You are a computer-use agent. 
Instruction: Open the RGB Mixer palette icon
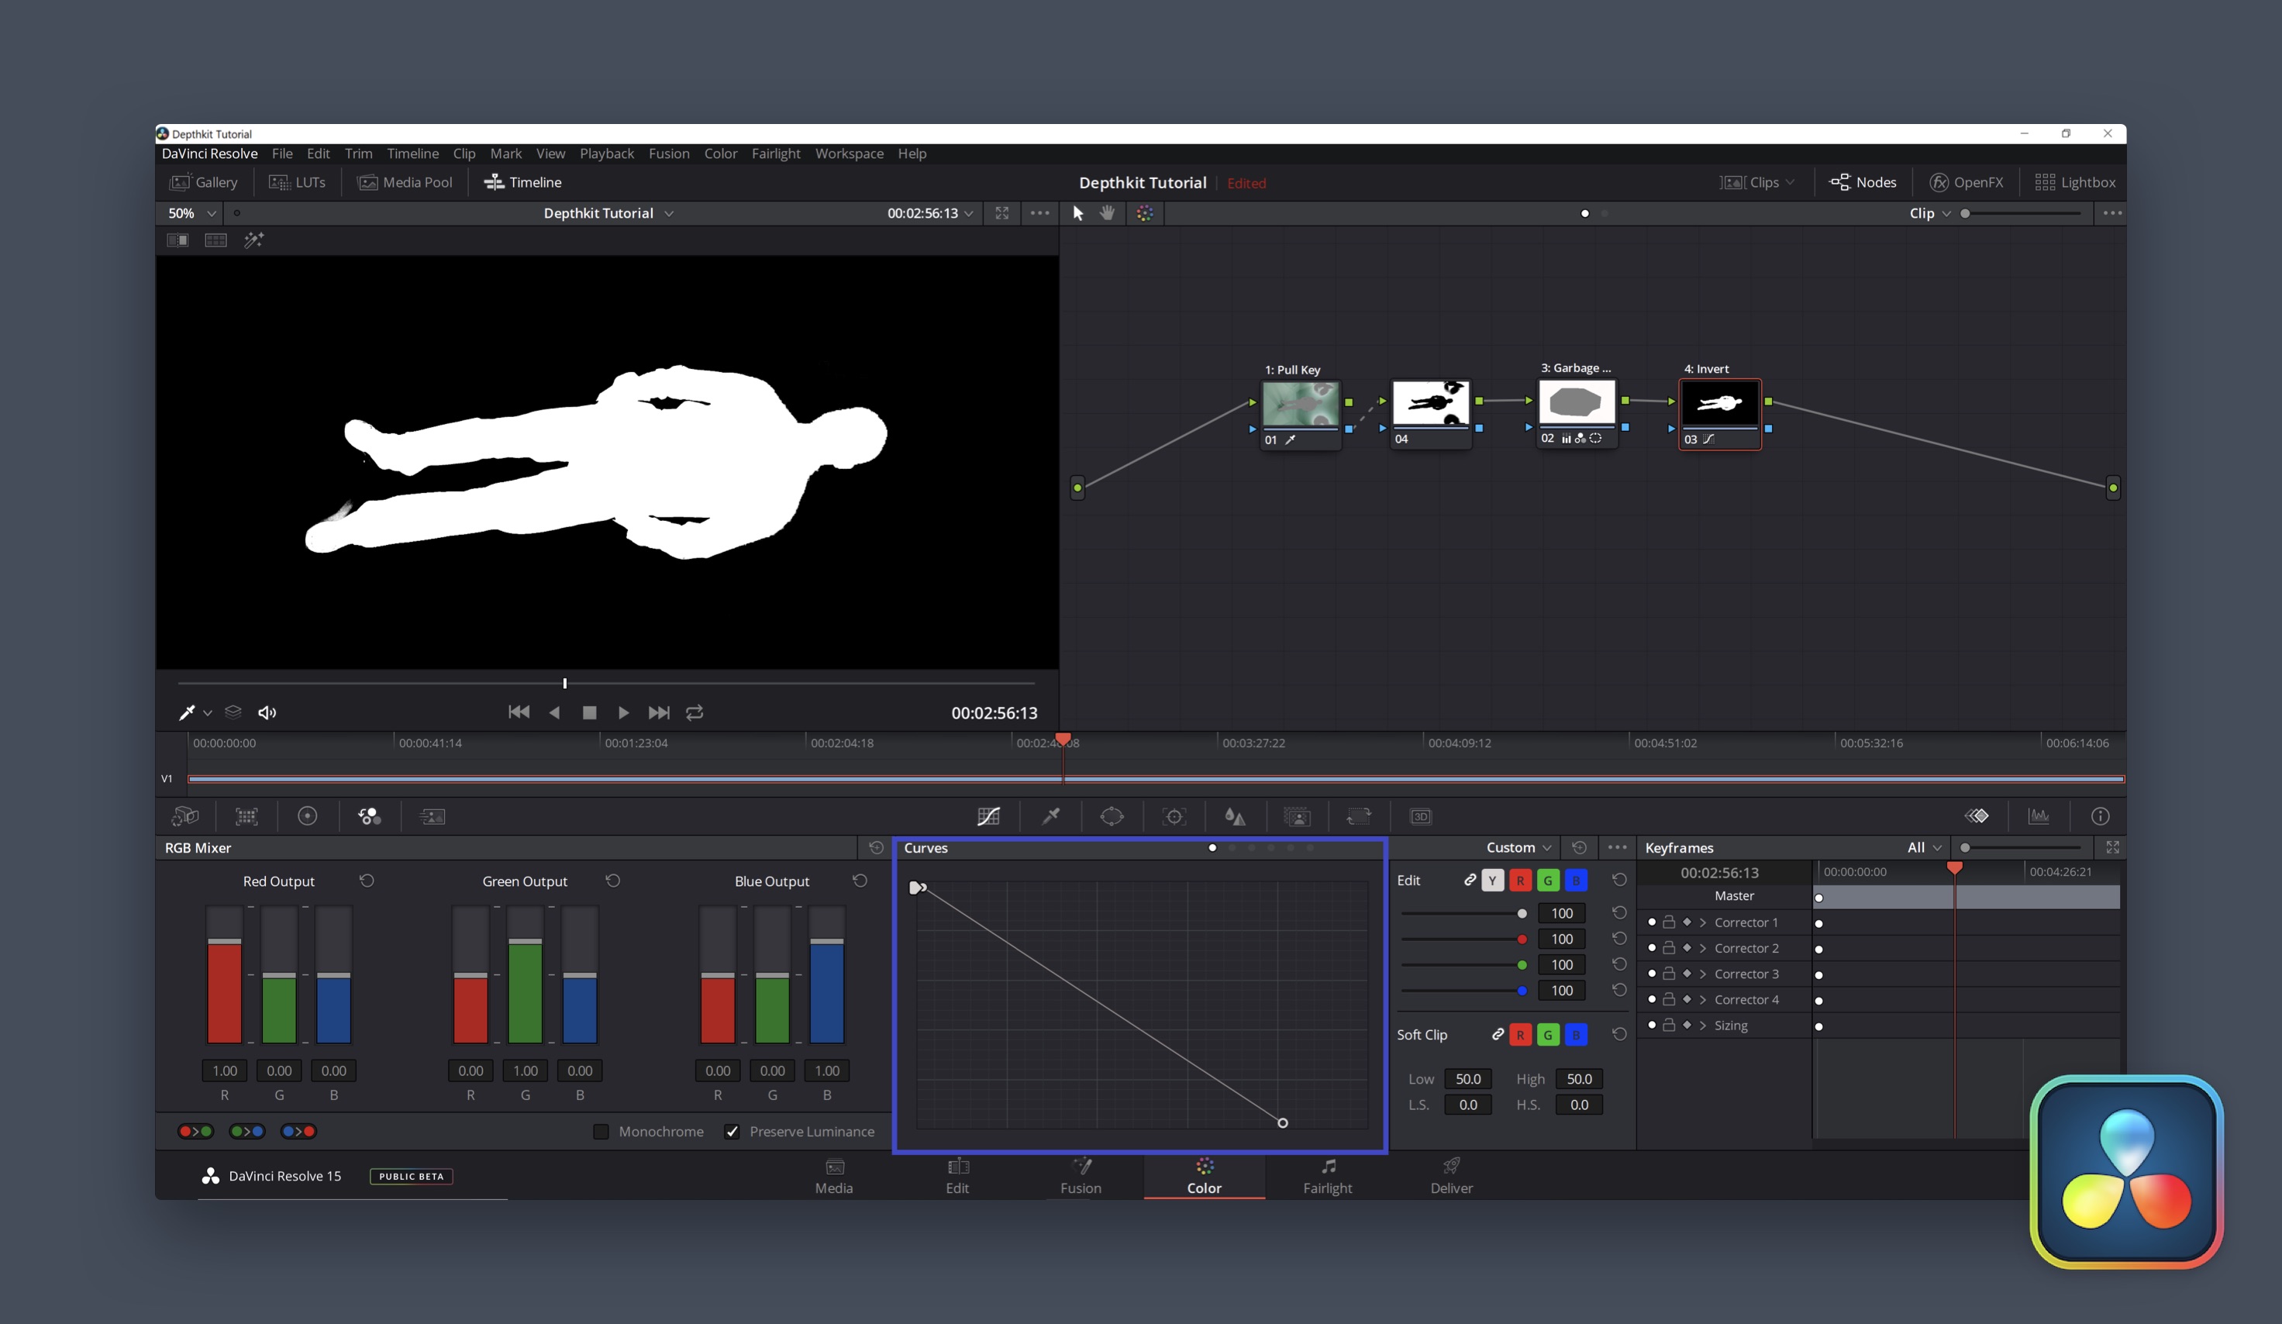point(370,816)
